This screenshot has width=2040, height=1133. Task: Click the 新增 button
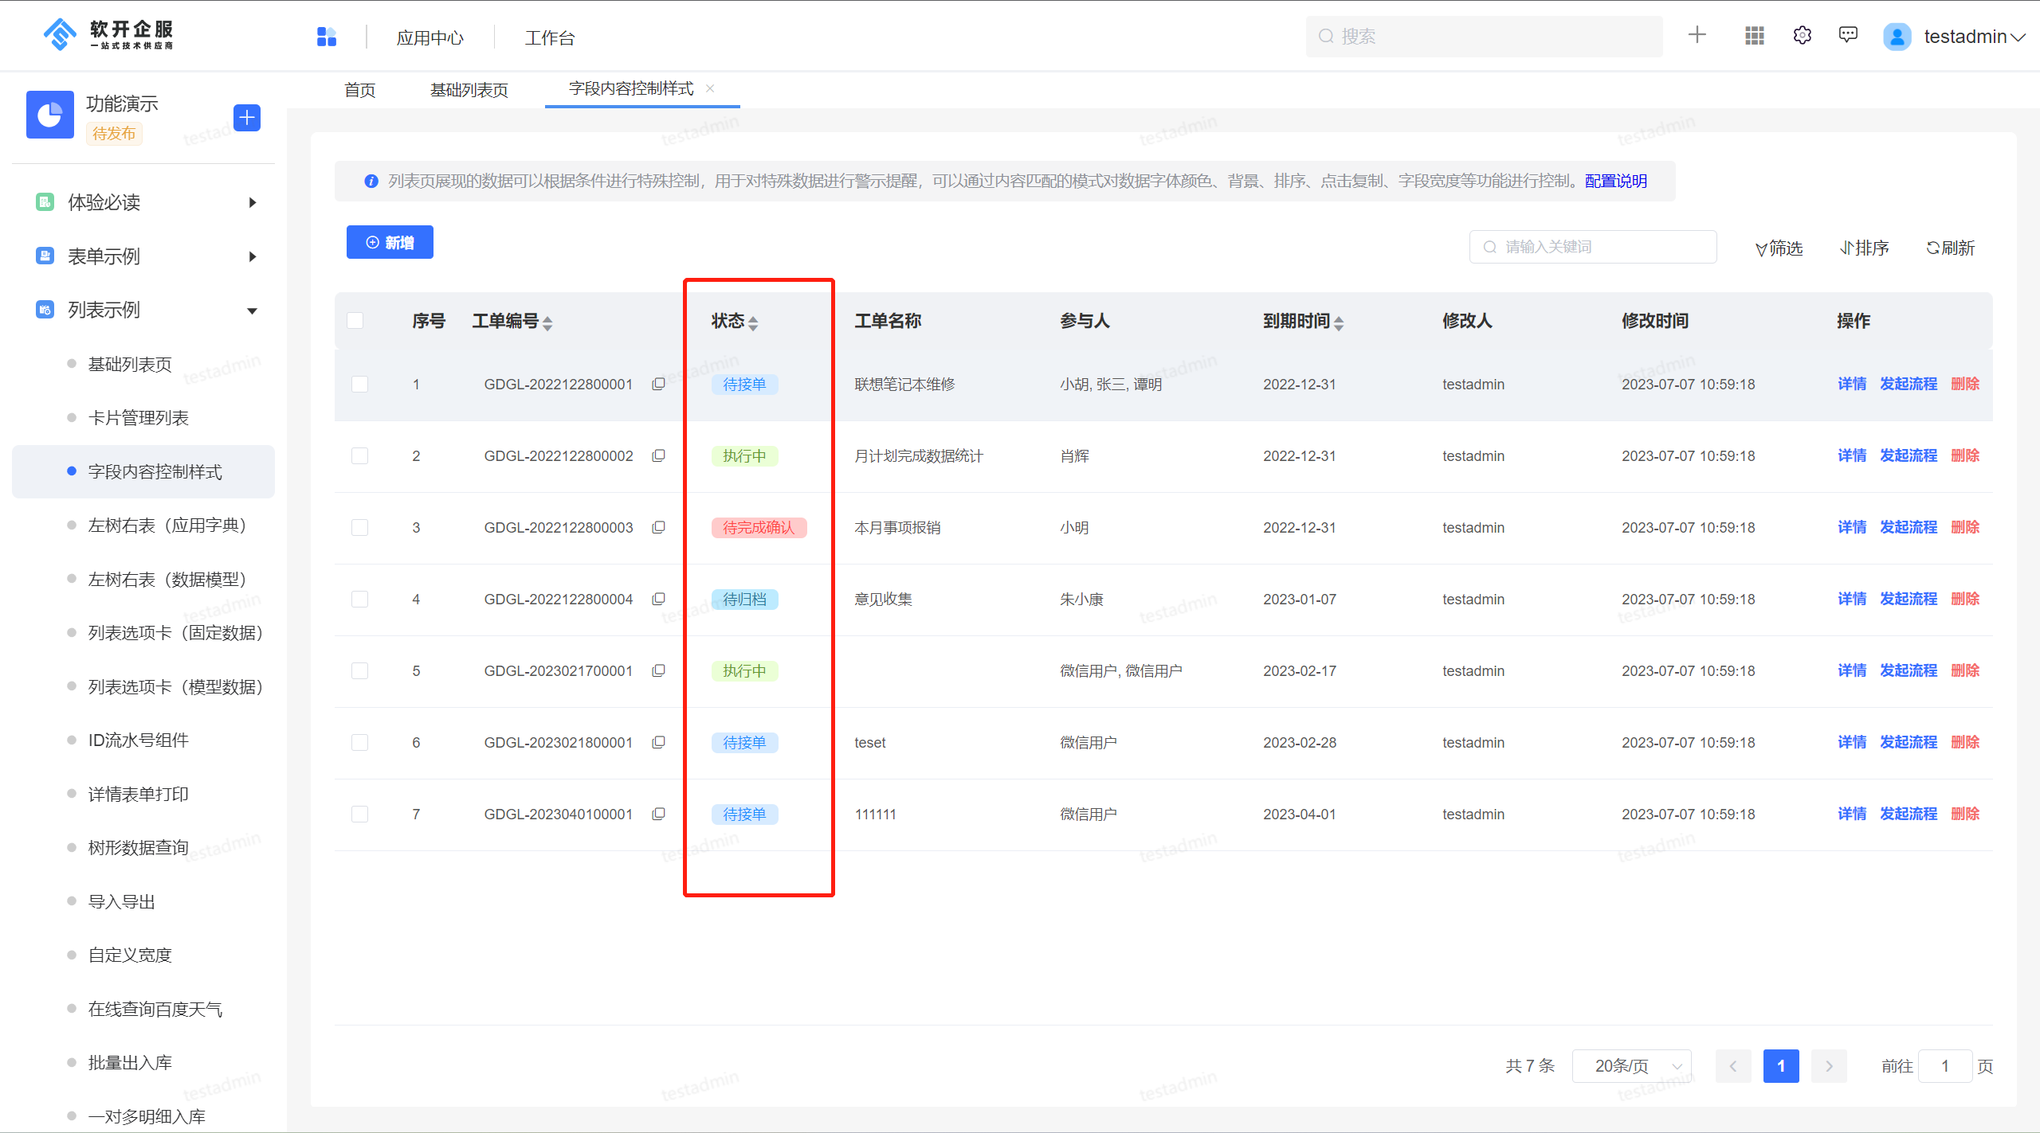point(390,242)
